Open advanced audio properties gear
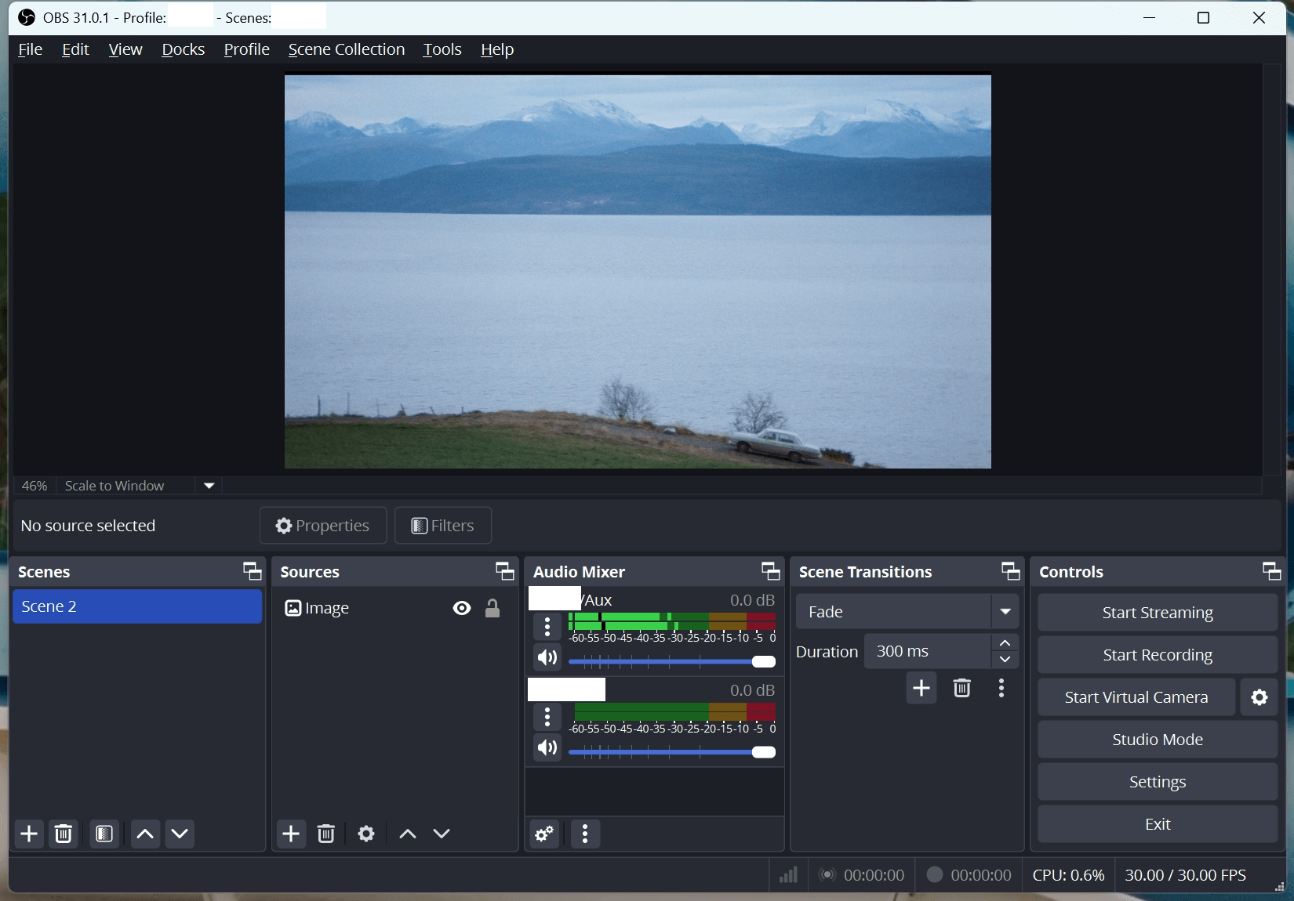The height and width of the screenshot is (901, 1294). click(543, 834)
